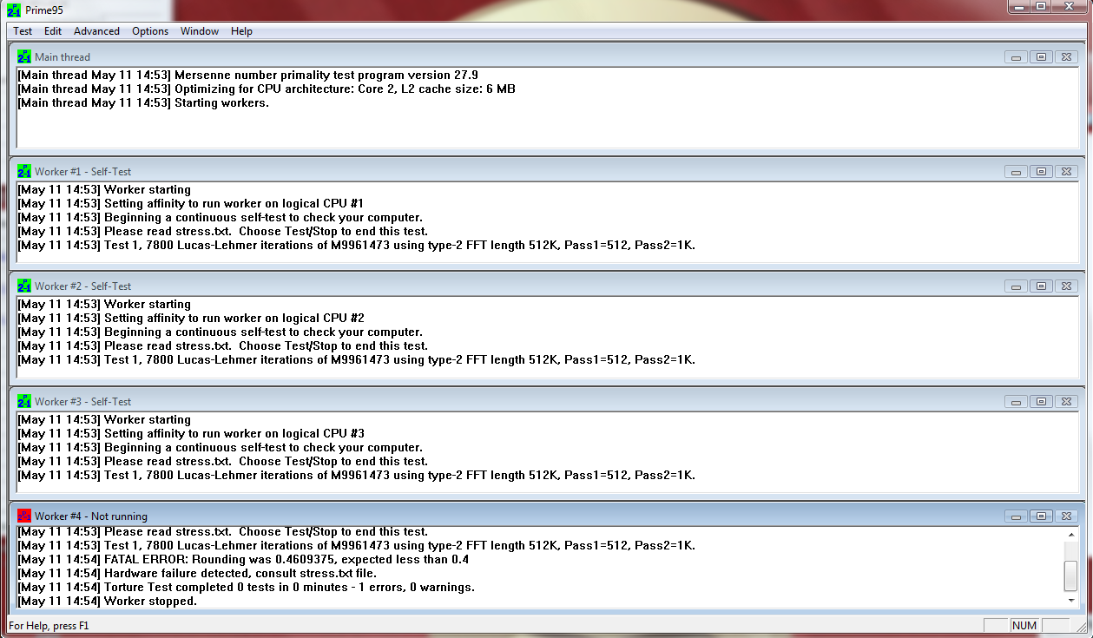Close the Worker #3 window
Viewport: 1093px width, 638px height.
[1066, 402]
